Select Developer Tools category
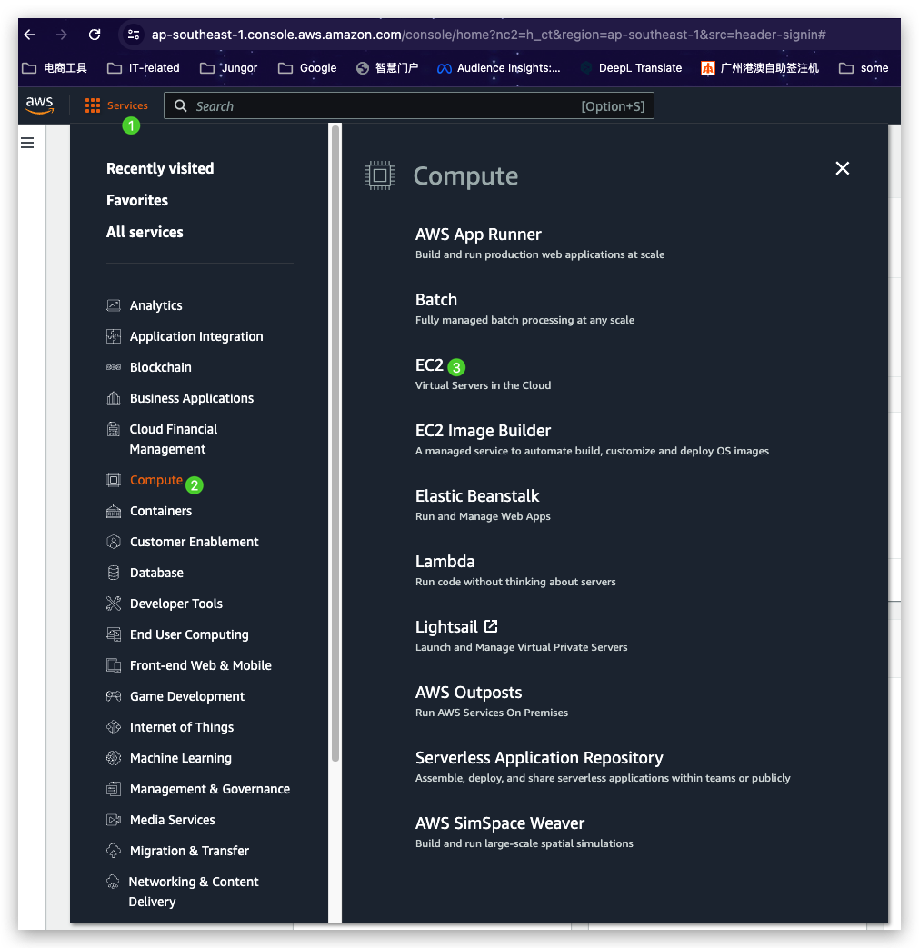The height and width of the screenshot is (948, 919). 175,604
